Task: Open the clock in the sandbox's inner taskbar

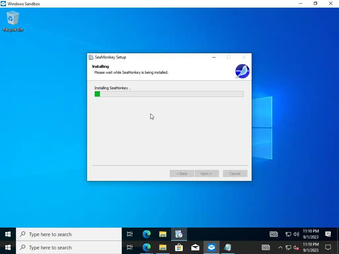Action: point(311,234)
